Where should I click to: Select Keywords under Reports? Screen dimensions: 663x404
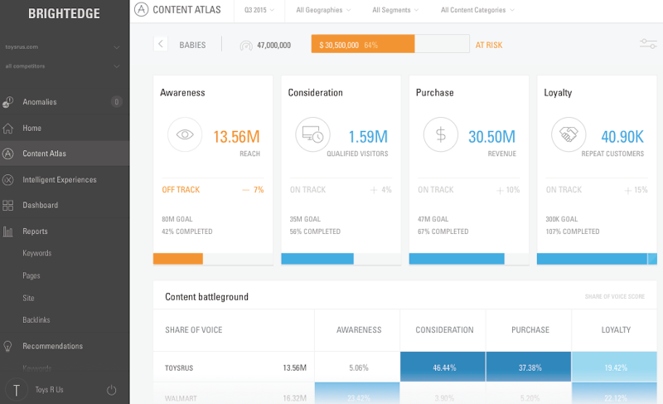pos(37,253)
